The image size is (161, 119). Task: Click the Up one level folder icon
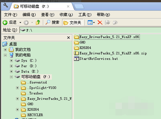38,22
